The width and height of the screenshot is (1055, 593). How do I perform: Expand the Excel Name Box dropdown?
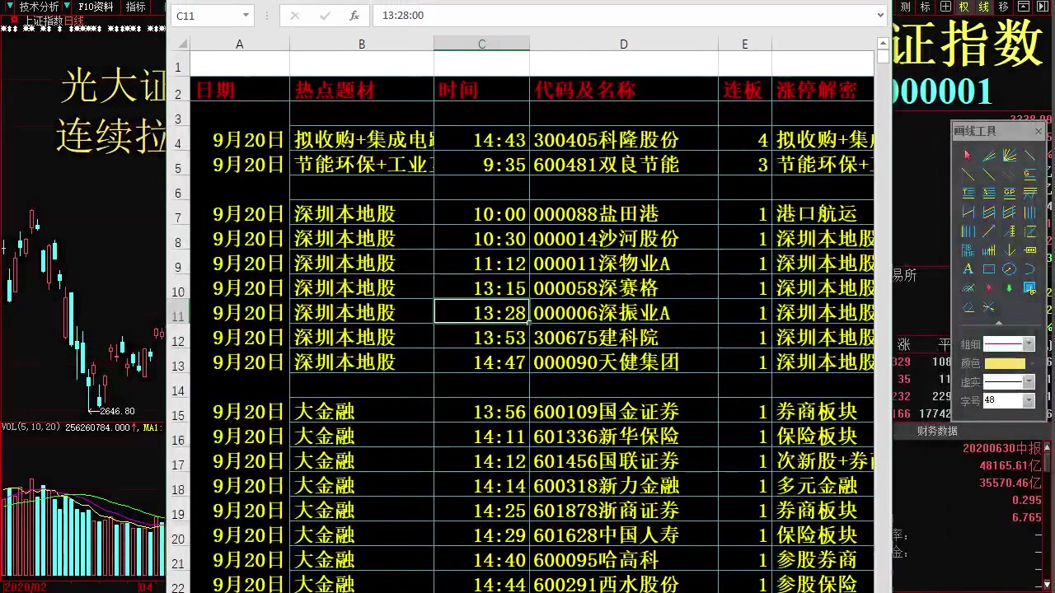(x=246, y=16)
